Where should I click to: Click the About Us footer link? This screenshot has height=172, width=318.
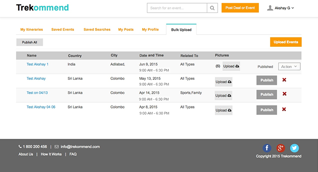click(x=26, y=154)
